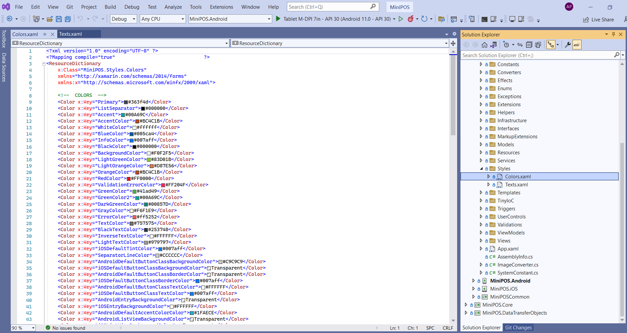
Task: Click the Find in Files folder-search icon
Action: point(441,19)
